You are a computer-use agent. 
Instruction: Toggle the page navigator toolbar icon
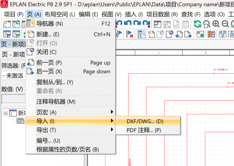click(x=141, y=34)
